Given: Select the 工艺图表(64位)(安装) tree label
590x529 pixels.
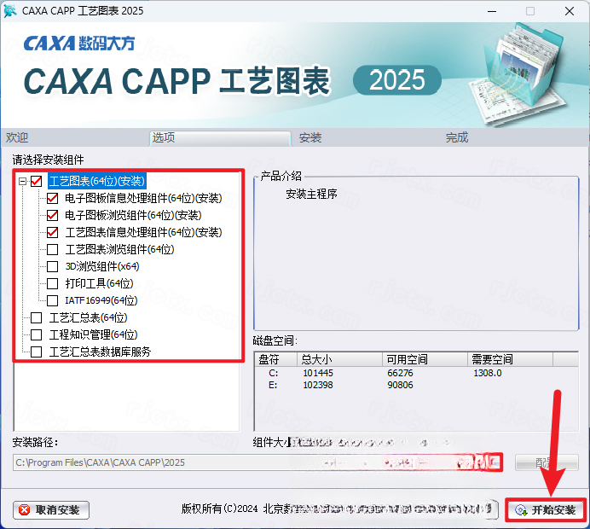Looking at the screenshot, I should pyautogui.click(x=96, y=182).
